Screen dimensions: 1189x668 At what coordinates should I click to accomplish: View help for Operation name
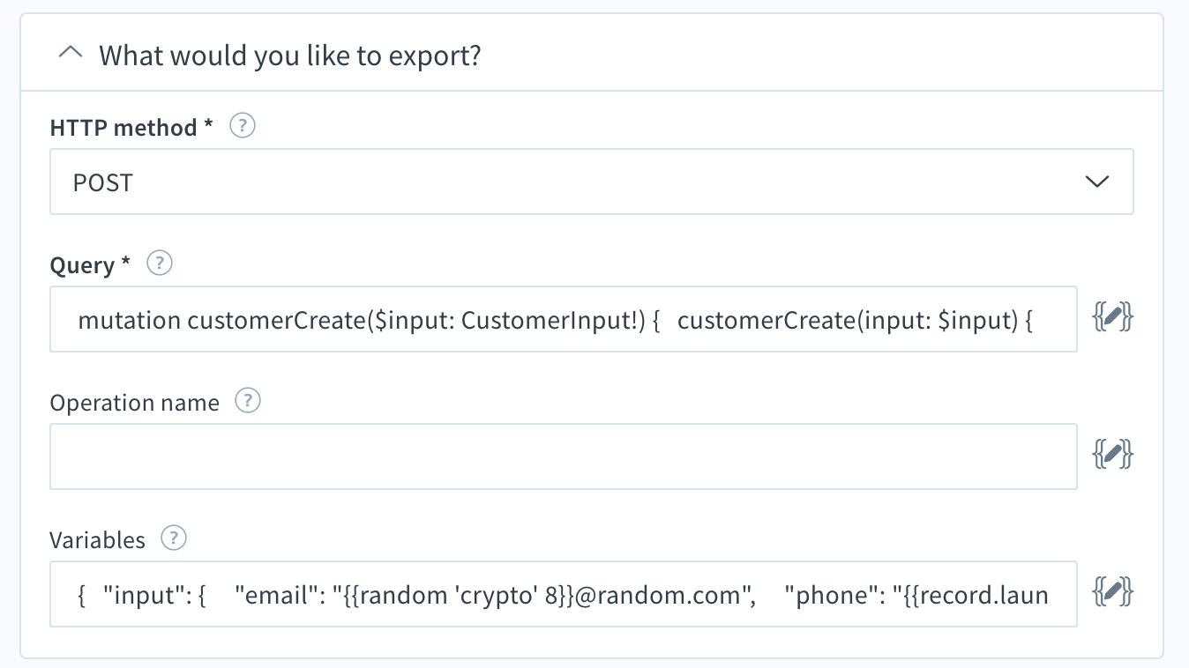point(248,401)
